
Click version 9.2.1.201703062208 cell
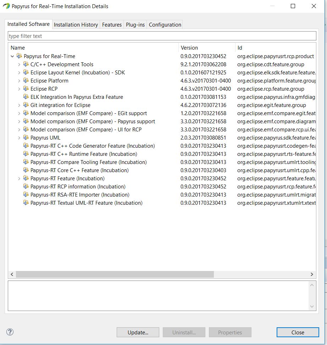(x=203, y=64)
